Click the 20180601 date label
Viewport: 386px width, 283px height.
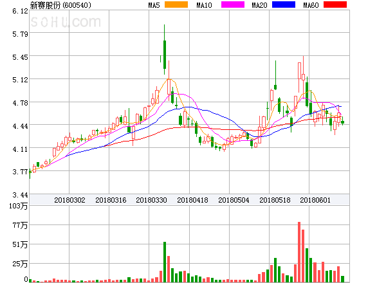[315, 200]
